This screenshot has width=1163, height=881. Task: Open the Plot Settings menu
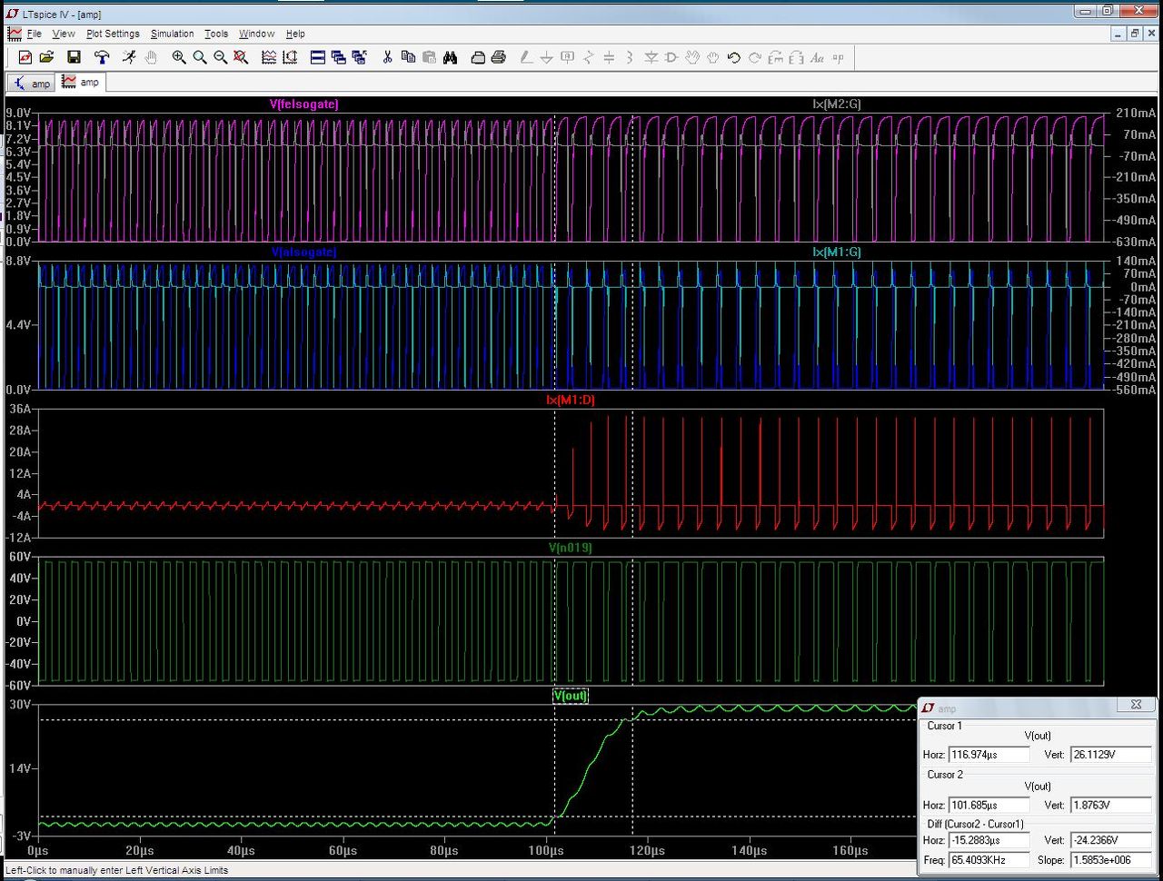click(x=113, y=34)
